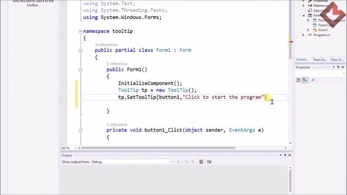Select Form1 class item in Solution Explorer
This screenshot has width=347, height=195.
click(323, 30)
